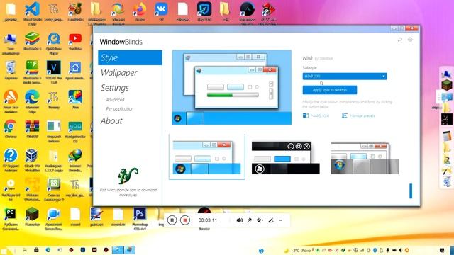
Task: Open VK desktop shortcut
Action: [x=161, y=11]
